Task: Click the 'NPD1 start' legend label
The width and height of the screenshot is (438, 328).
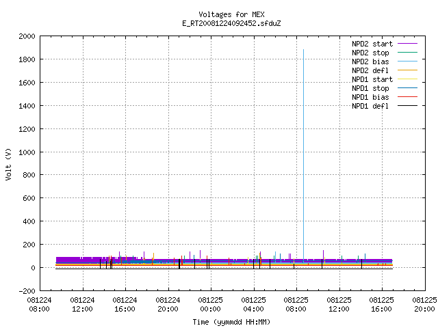Action: click(x=372, y=79)
